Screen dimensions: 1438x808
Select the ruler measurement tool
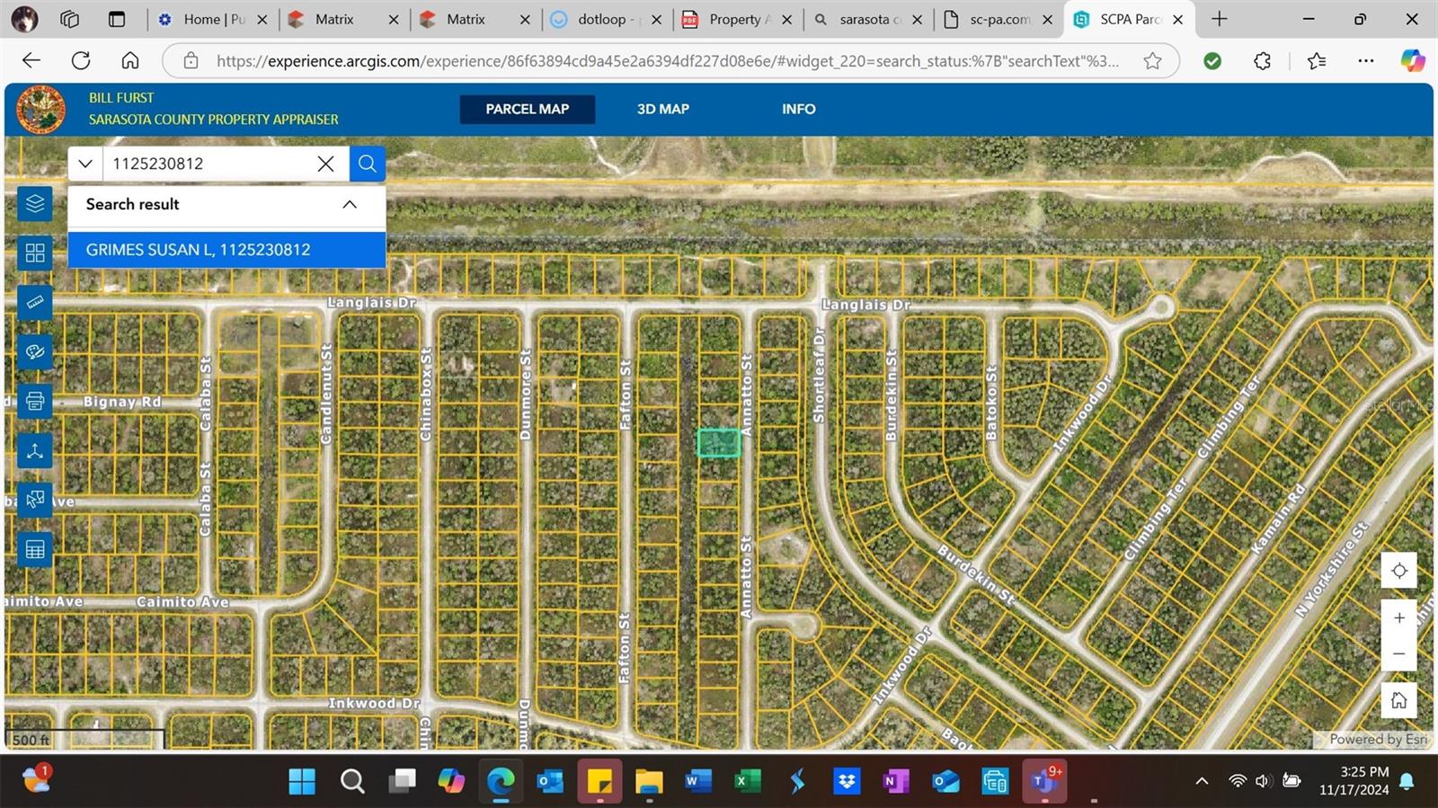35,303
